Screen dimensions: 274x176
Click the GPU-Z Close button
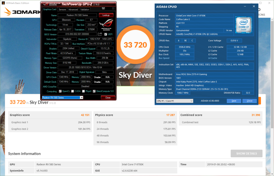click(108, 98)
